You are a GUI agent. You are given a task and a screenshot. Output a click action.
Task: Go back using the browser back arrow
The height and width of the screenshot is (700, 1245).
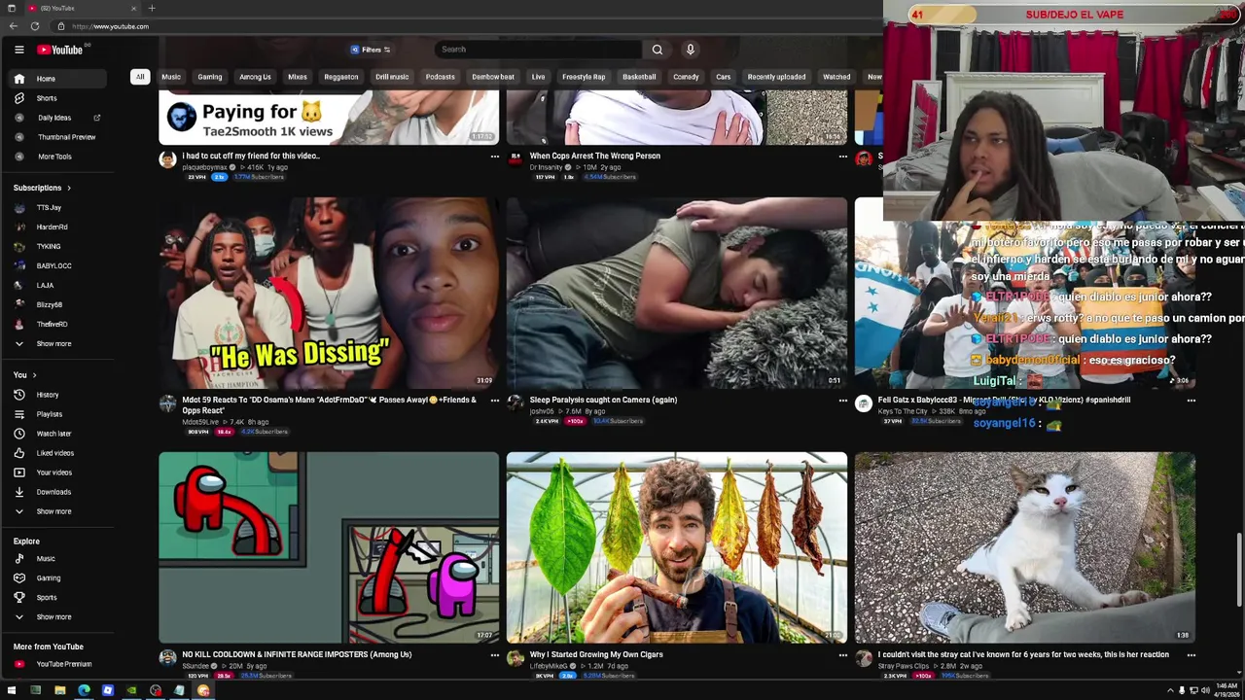(13, 26)
